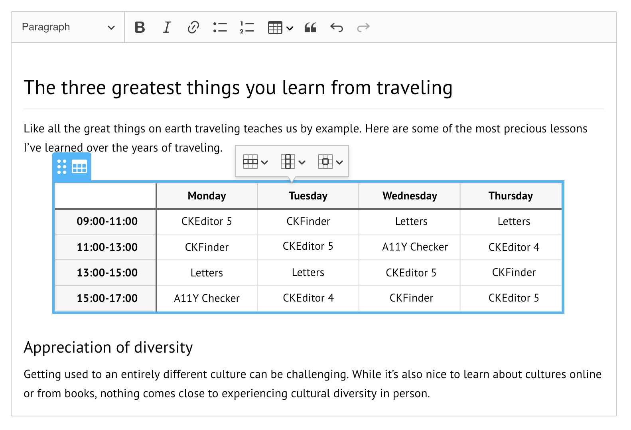Place cursor in the main title heading
631x430 pixels.
tap(238, 88)
